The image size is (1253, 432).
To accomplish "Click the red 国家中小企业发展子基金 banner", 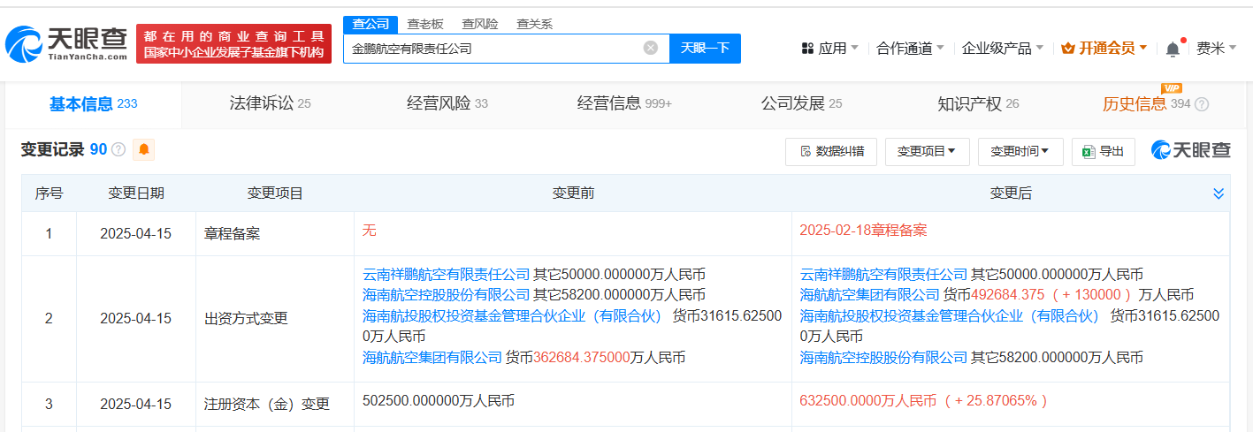I will click(x=233, y=43).
